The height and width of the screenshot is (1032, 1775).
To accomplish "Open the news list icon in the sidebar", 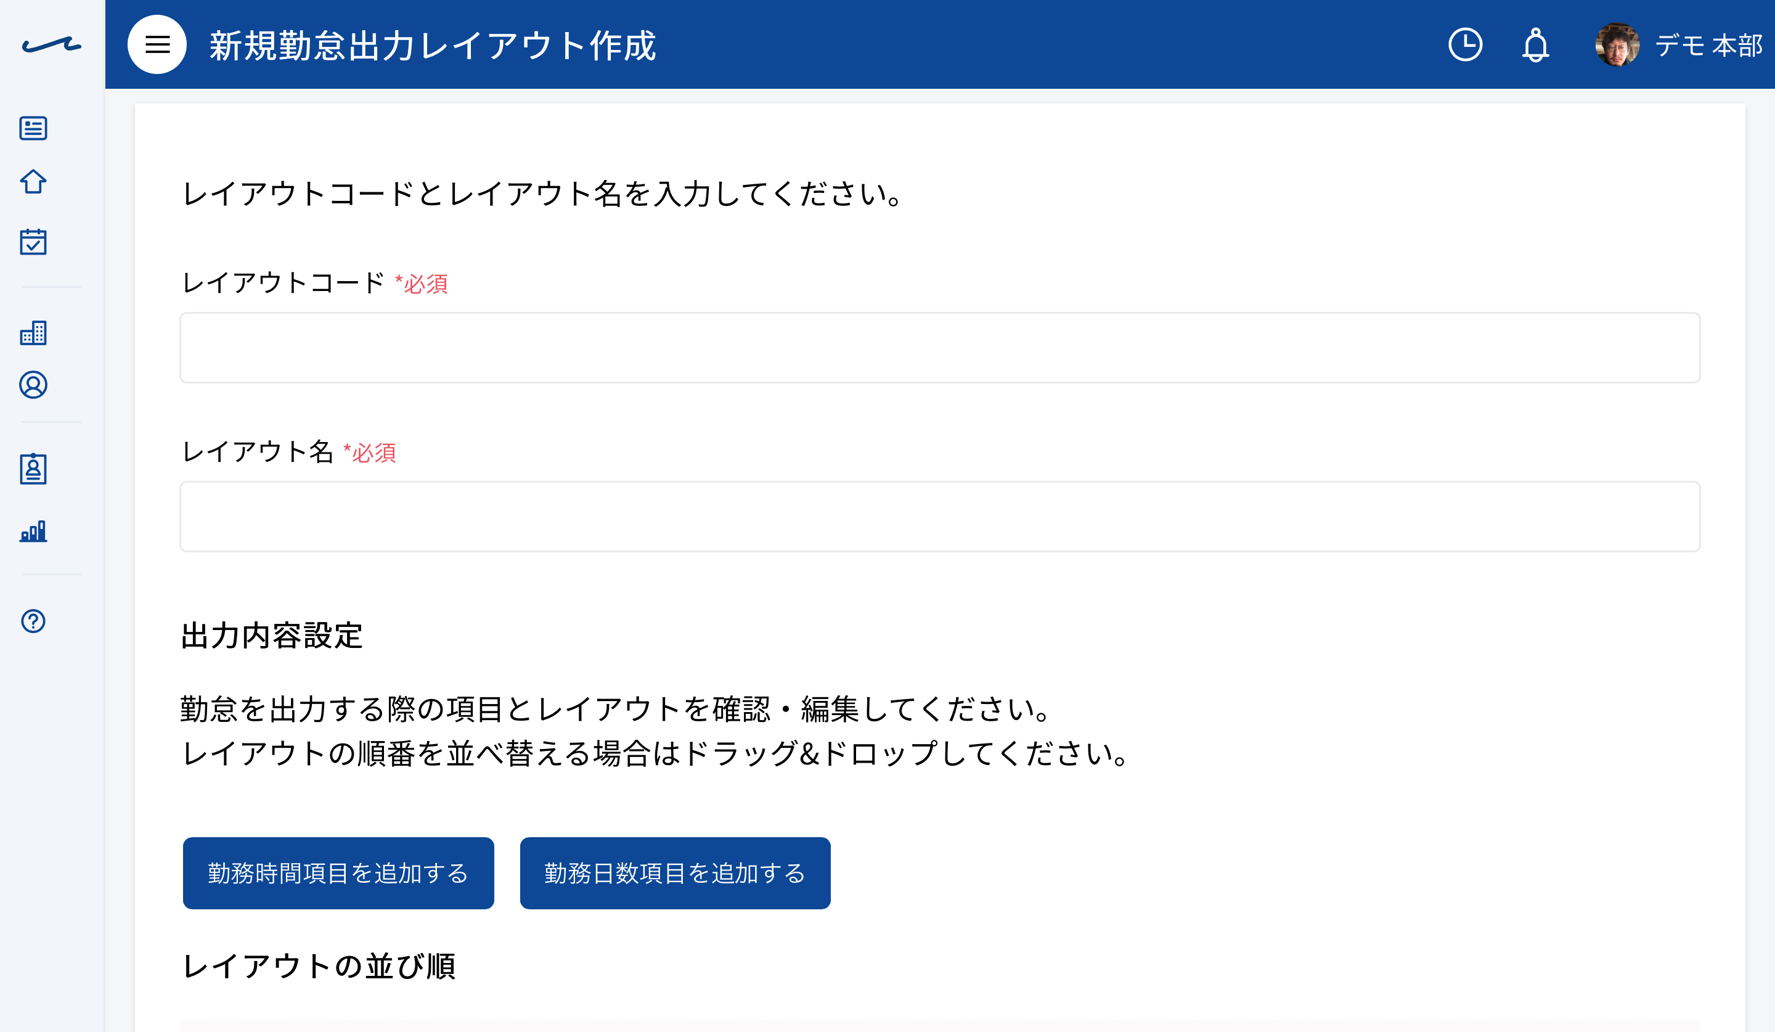I will tap(33, 128).
